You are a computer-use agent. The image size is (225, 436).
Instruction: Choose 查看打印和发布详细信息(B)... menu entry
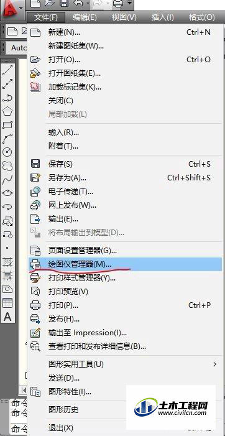point(126,346)
